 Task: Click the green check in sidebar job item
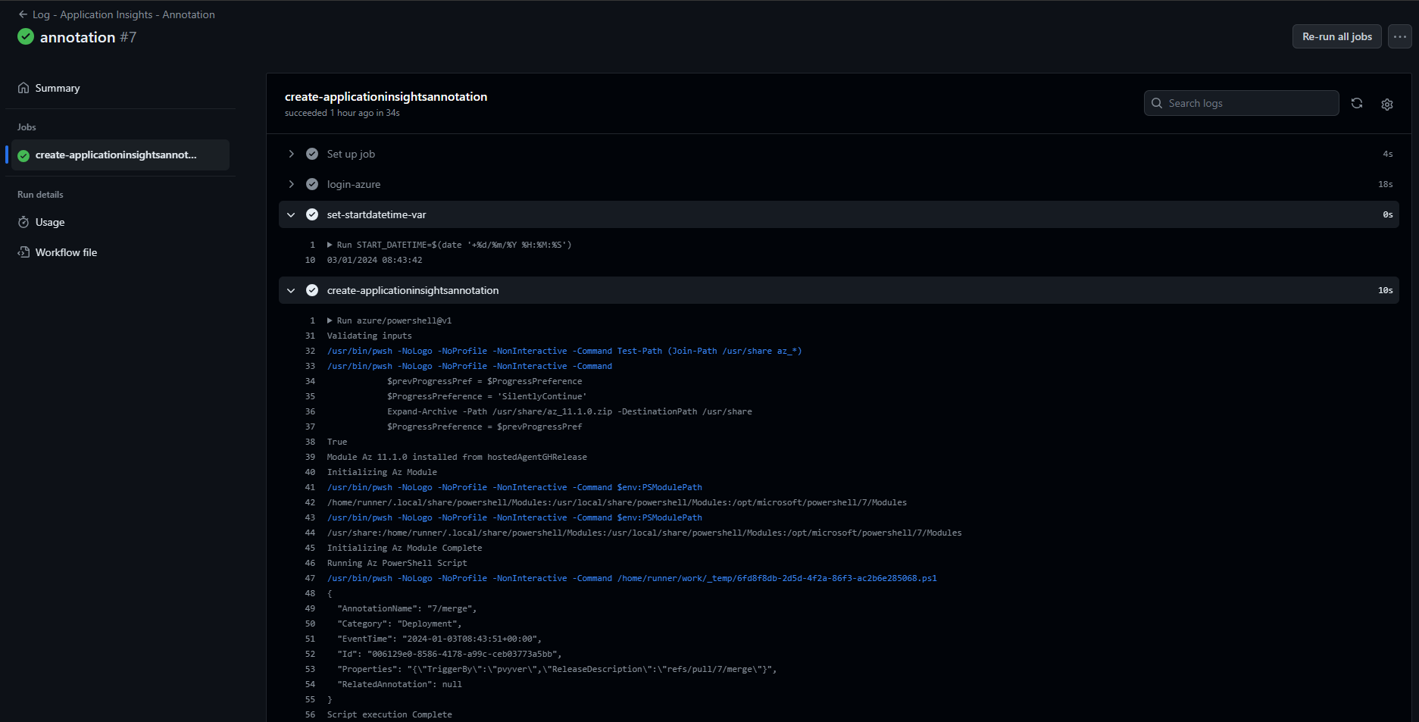pyautogui.click(x=23, y=155)
